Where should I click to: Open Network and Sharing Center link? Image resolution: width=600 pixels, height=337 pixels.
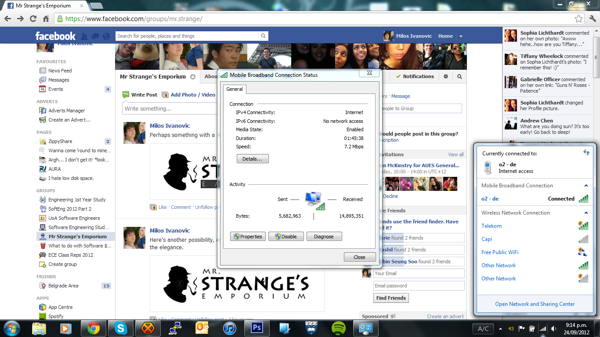tap(535, 304)
